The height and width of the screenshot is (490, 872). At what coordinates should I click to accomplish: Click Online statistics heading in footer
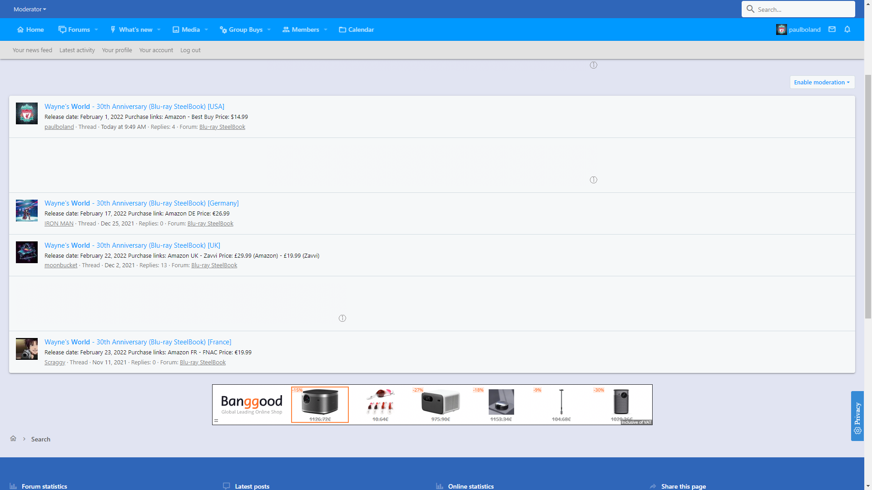(471, 486)
